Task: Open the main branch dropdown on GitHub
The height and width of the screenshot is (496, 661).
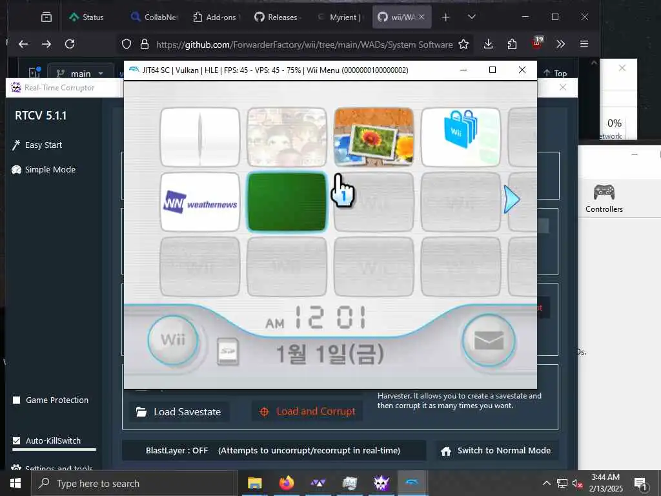Action: pos(81,74)
